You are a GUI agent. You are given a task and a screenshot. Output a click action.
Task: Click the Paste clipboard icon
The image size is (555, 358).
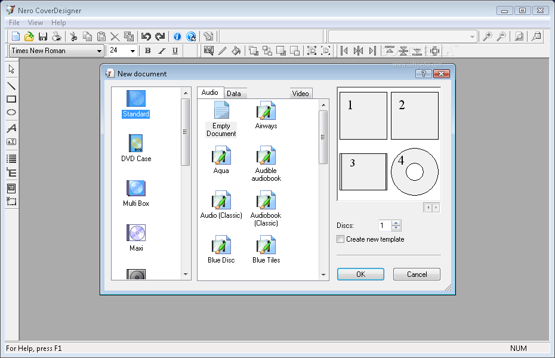pos(101,36)
